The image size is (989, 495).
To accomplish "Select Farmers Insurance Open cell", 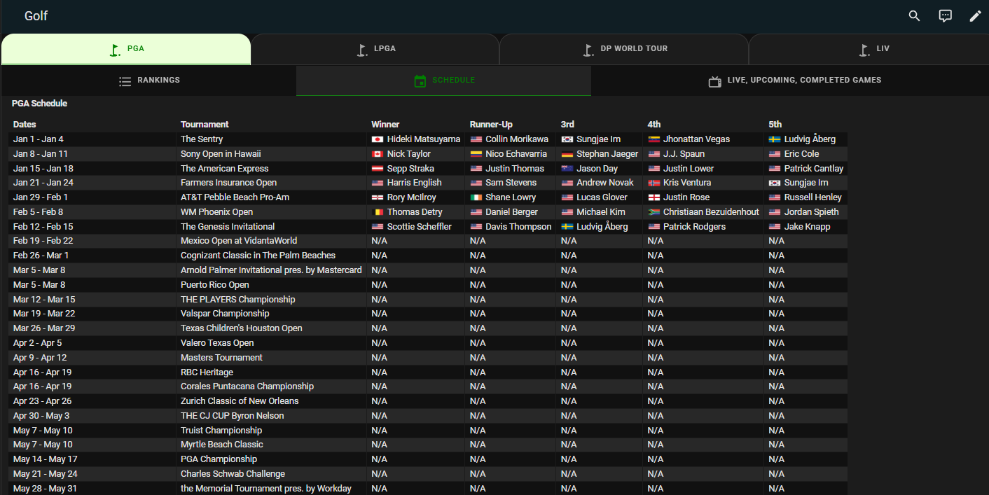I will point(271,183).
